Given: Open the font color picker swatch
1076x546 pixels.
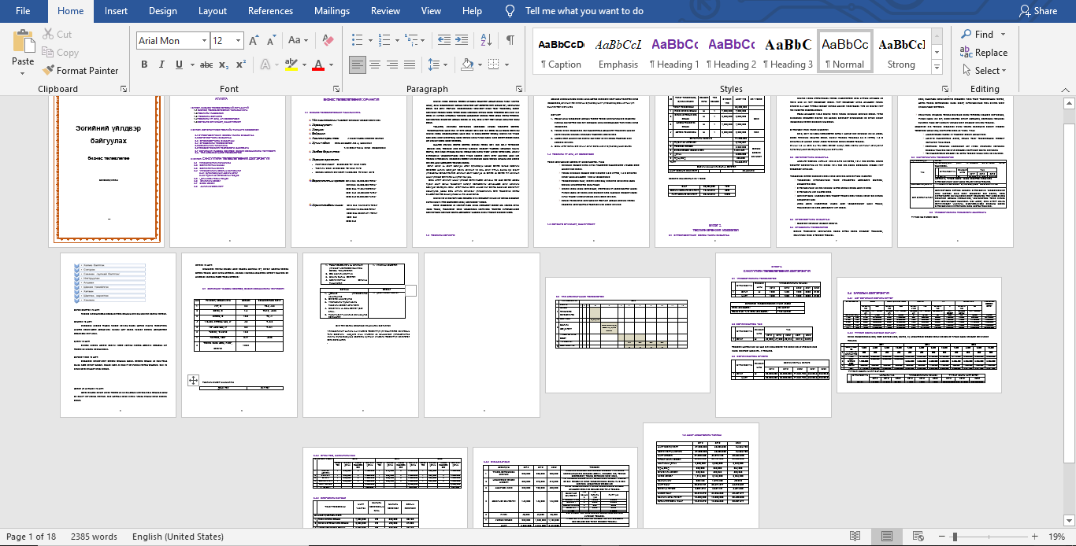Looking at the screenshot, I should 318,65.
